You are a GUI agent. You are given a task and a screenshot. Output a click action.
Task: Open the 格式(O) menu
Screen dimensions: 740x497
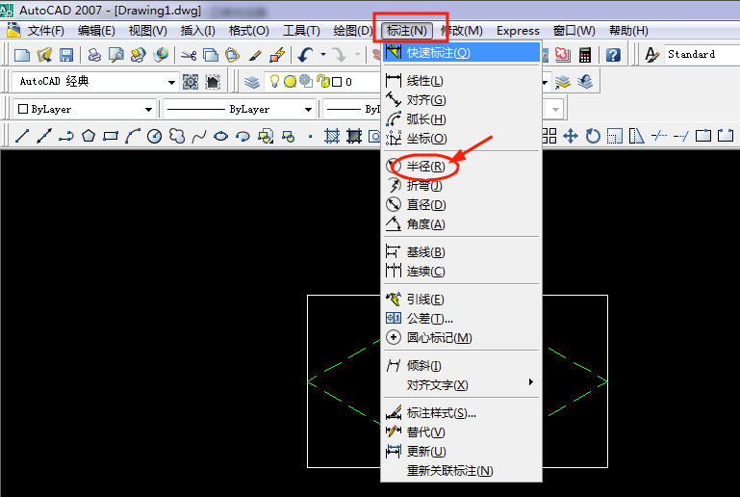pos(248,31)
